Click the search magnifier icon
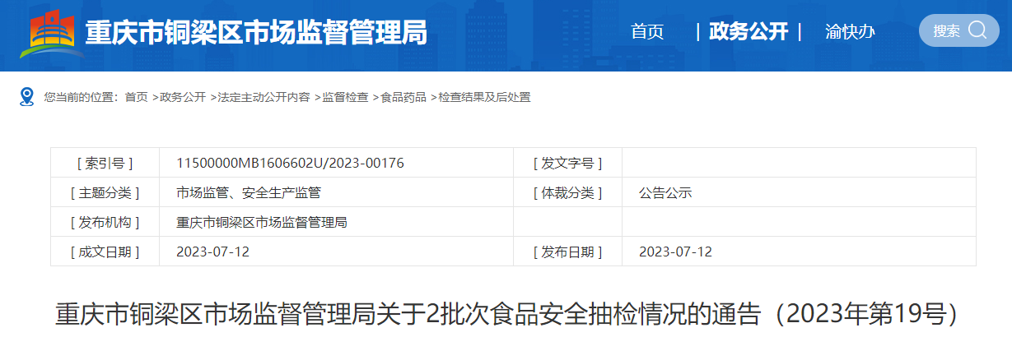 tap(977, 30)
